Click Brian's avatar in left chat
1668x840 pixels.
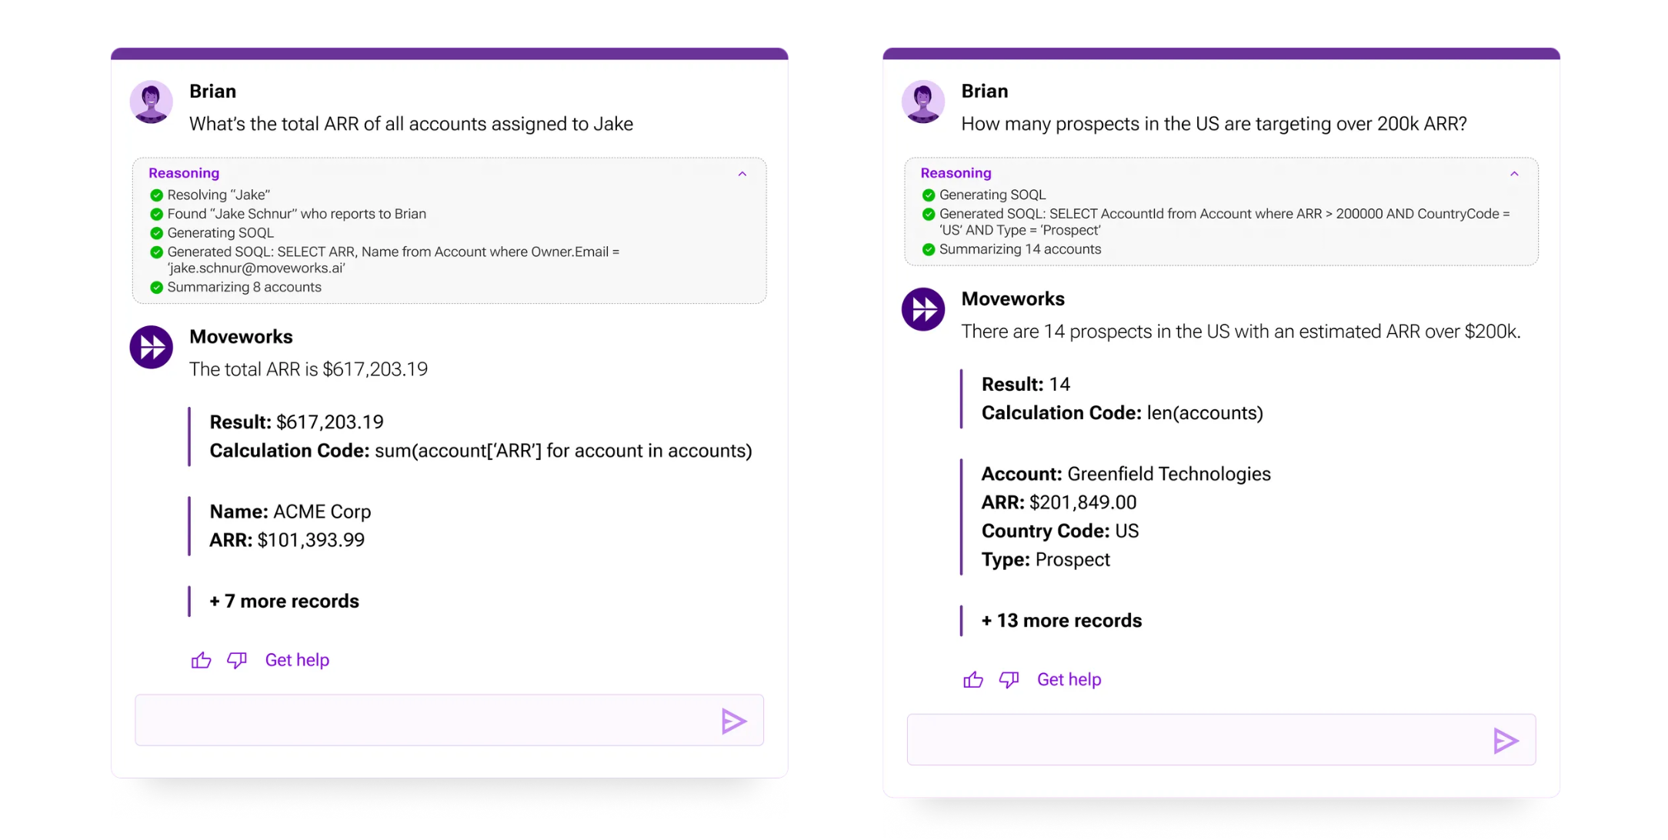click(x=152, y=102)
